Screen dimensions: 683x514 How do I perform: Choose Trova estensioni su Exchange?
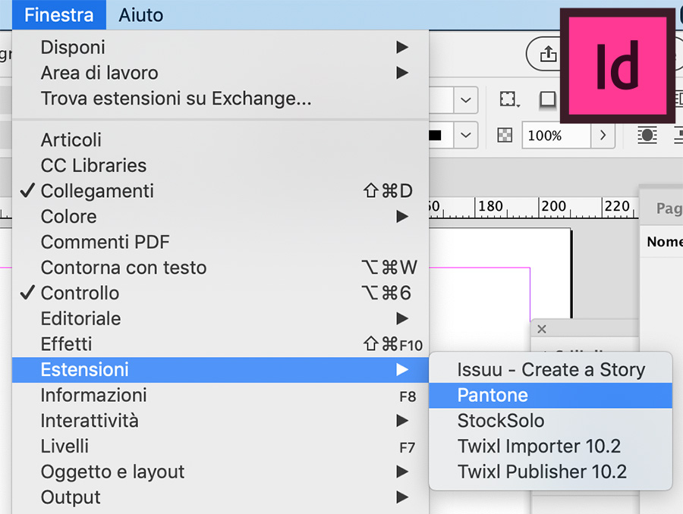220,99
